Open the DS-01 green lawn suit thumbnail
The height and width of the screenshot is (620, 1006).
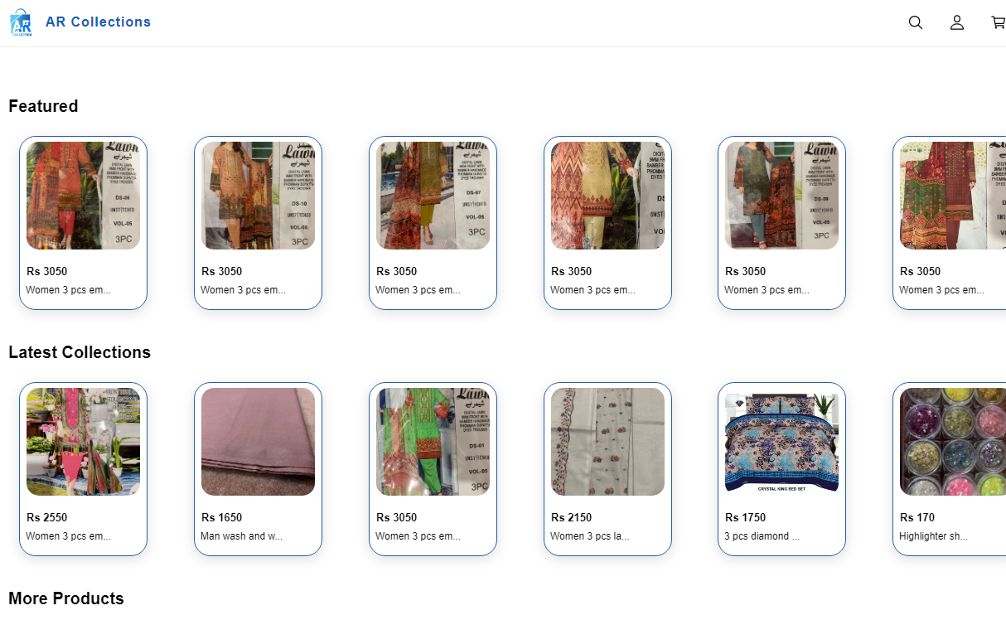tap(433, 442)
